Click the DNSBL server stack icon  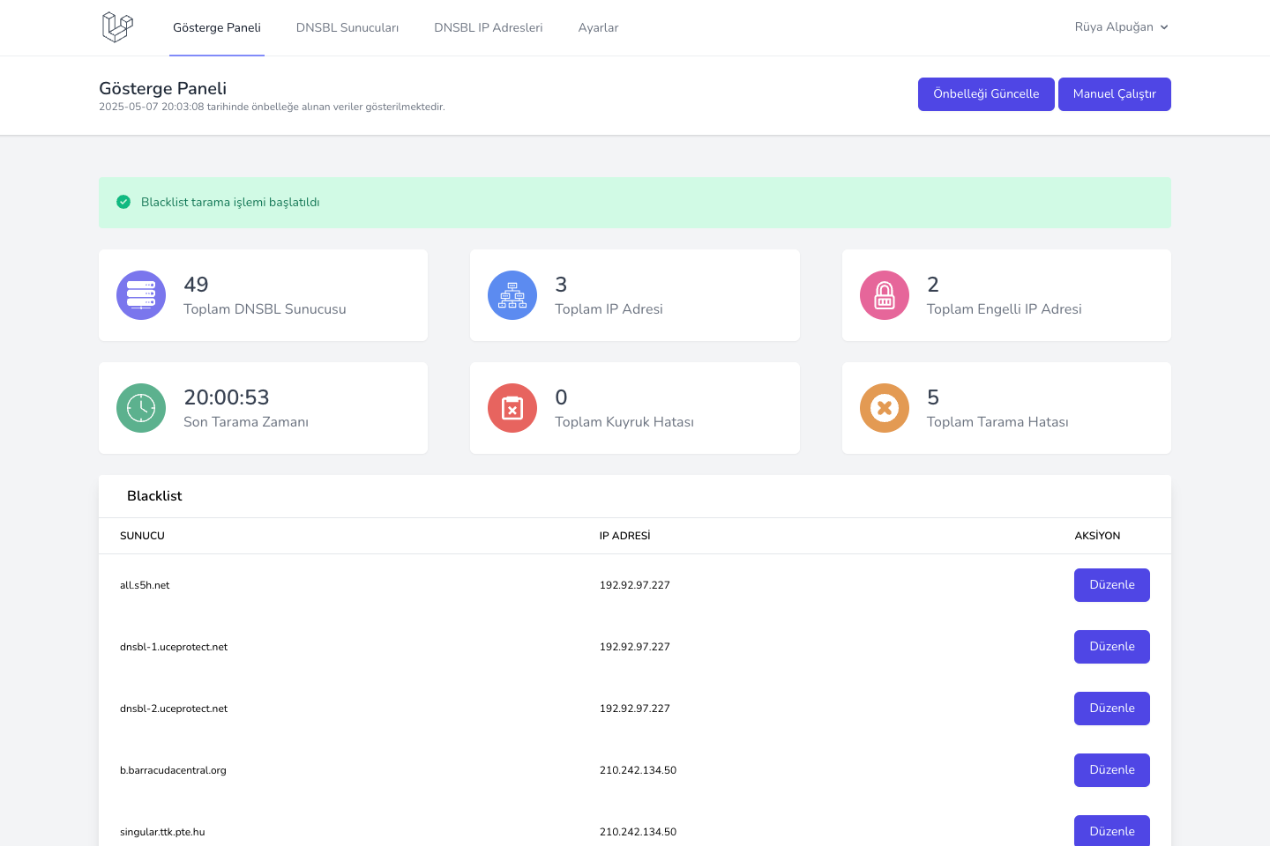pos(141,295)
